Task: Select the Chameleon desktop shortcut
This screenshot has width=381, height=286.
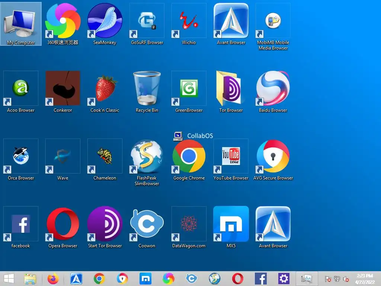Action: (x=105, y=159)
